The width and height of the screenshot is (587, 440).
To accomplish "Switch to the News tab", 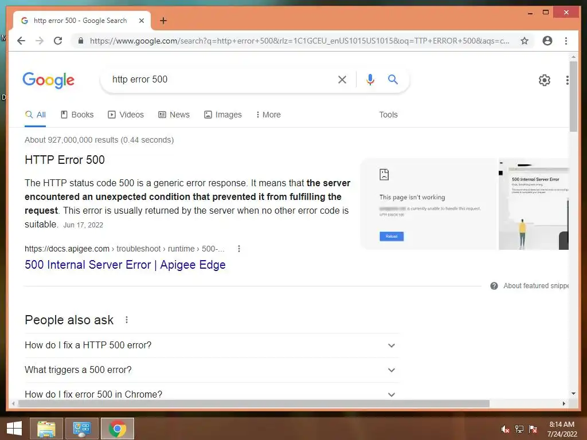I will 174,115.
